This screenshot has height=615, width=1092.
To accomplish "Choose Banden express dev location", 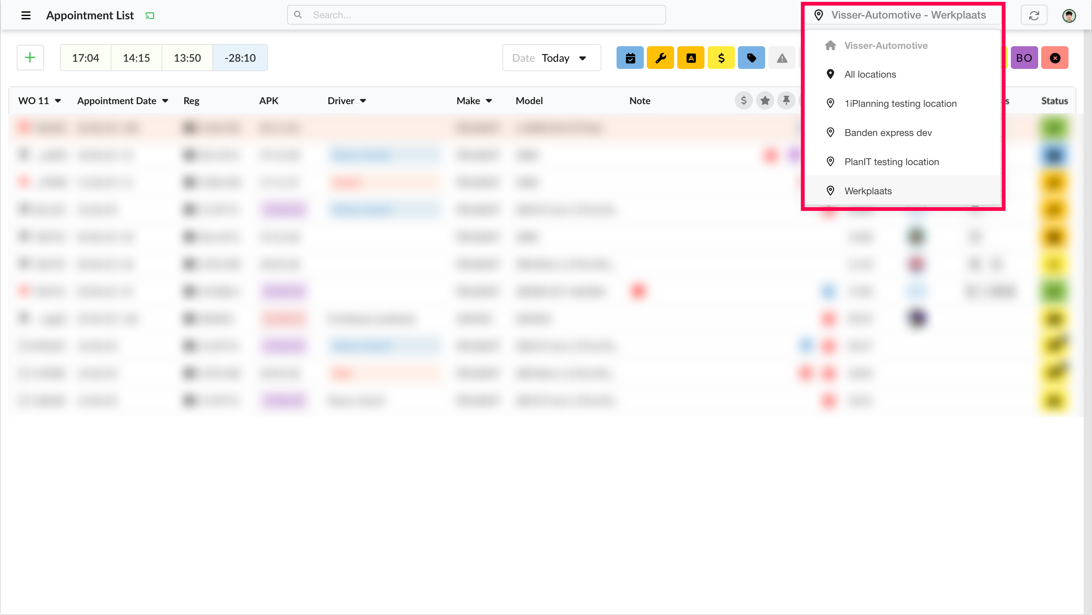I will pyautogui.click(x=888, y=133).
